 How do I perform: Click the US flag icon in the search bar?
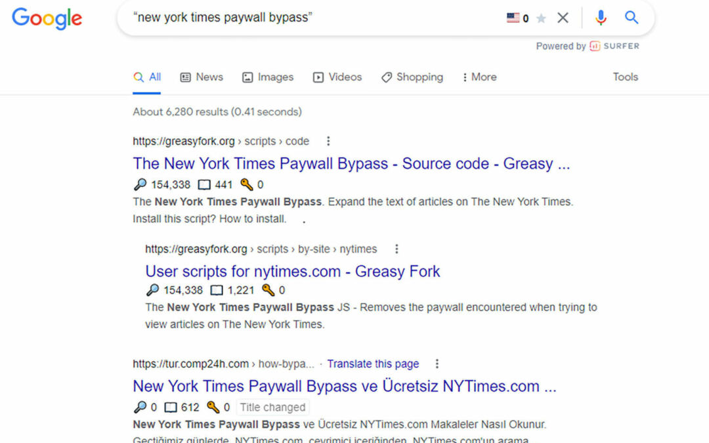tap(513, 18)
